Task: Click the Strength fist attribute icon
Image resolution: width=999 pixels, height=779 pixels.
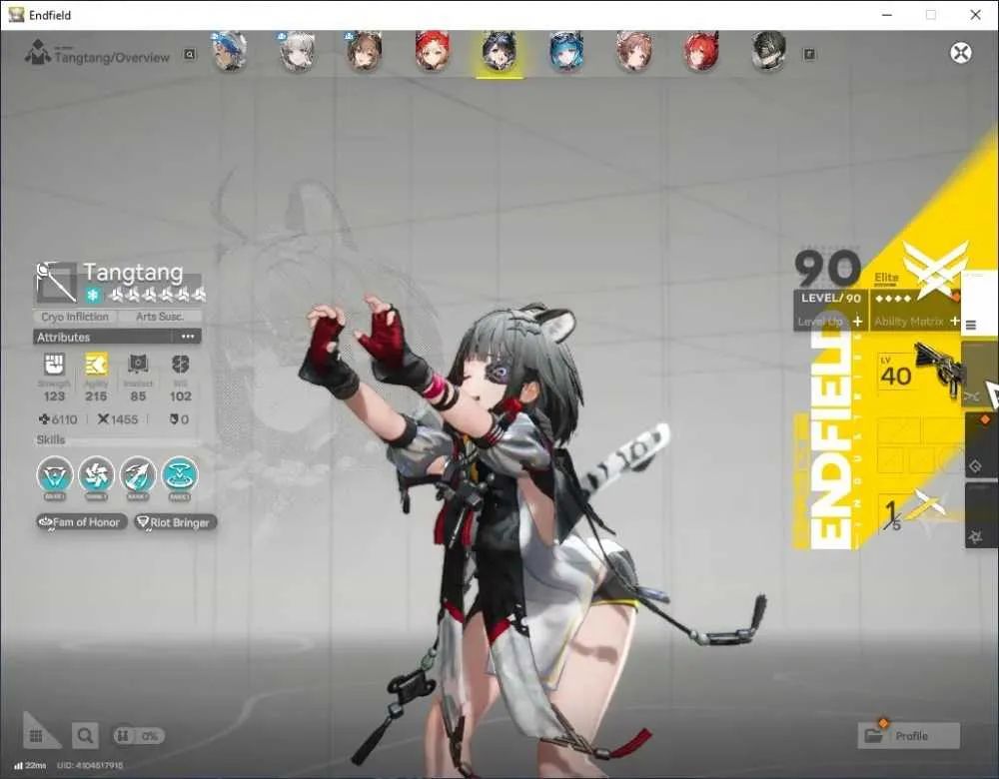Action: [x=54, y=365]
